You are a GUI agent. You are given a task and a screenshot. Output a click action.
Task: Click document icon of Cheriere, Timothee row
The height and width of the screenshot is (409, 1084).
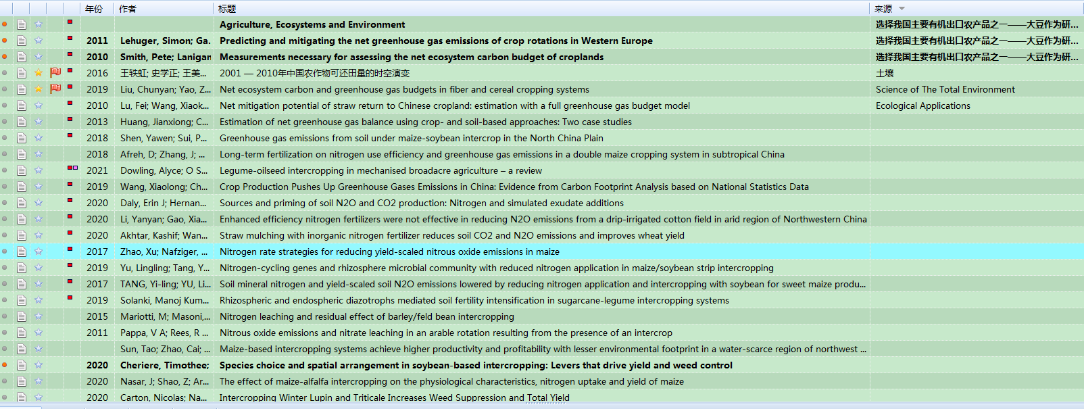pos(22,365)
